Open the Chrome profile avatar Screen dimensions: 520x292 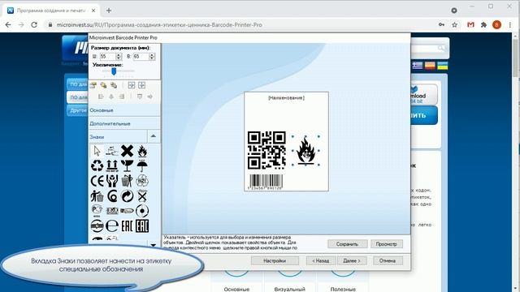tap(496, 25)
